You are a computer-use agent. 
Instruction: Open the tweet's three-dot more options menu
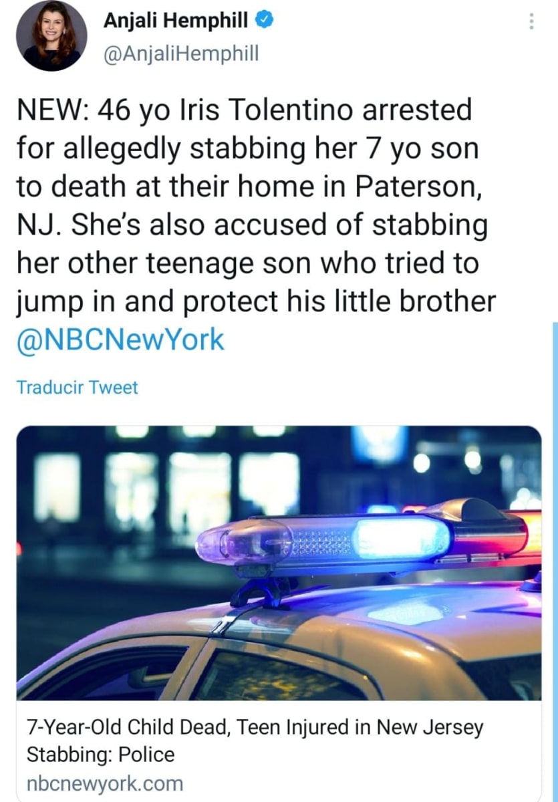[x=531, y=22]
